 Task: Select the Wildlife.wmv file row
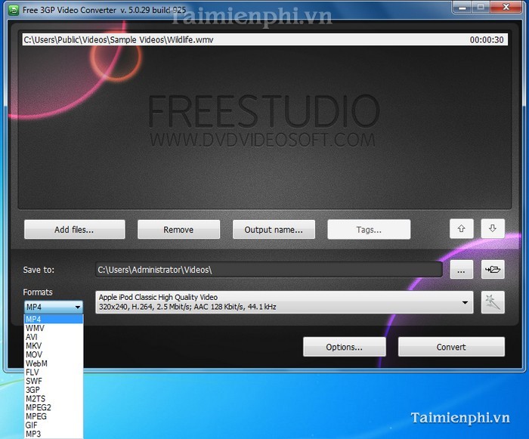(264, 39)
